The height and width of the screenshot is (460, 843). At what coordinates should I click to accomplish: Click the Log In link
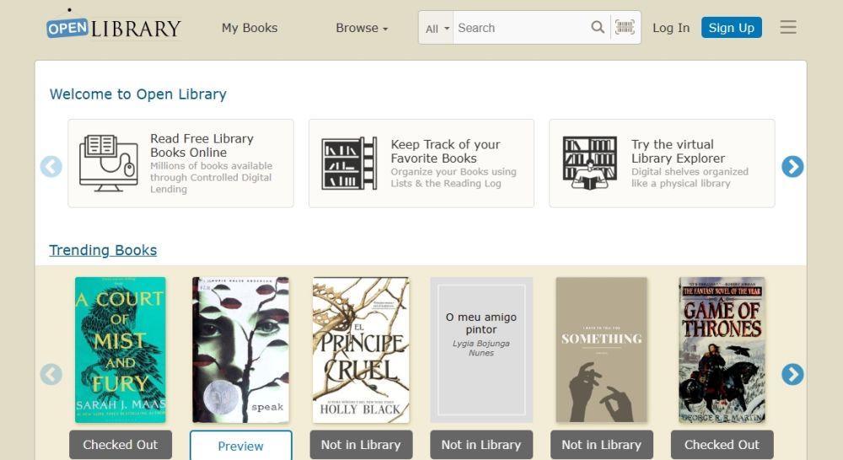coord(671,28)
